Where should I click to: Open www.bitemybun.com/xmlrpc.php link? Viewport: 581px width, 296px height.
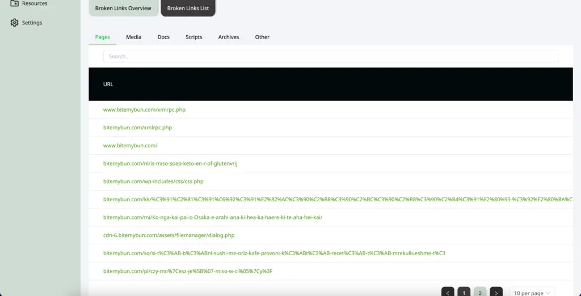click(x=144, y=109)
